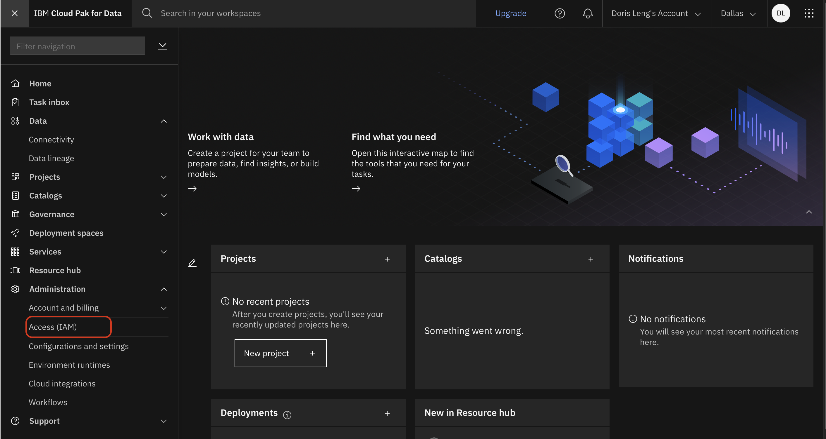Open the help question mark icon
The image size is (826, 439).
pyautogui.click(x=560, y=13)
